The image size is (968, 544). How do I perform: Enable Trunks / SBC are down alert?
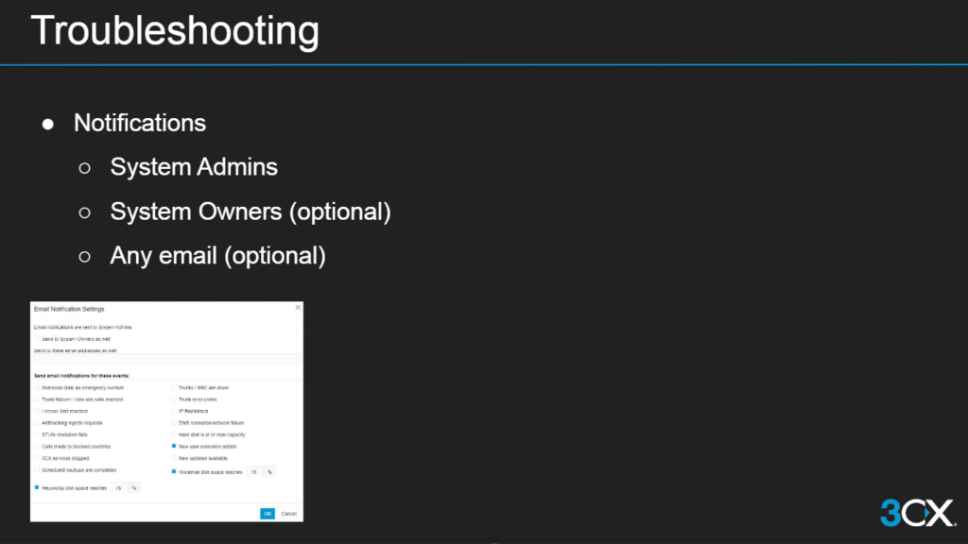174,387
